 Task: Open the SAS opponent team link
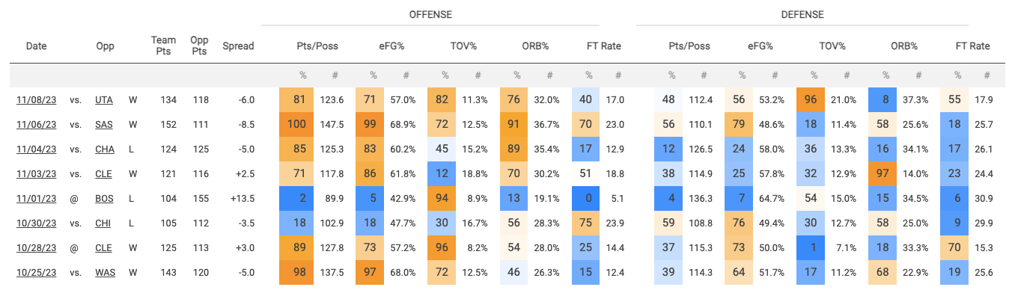click(x=104, y=124)
